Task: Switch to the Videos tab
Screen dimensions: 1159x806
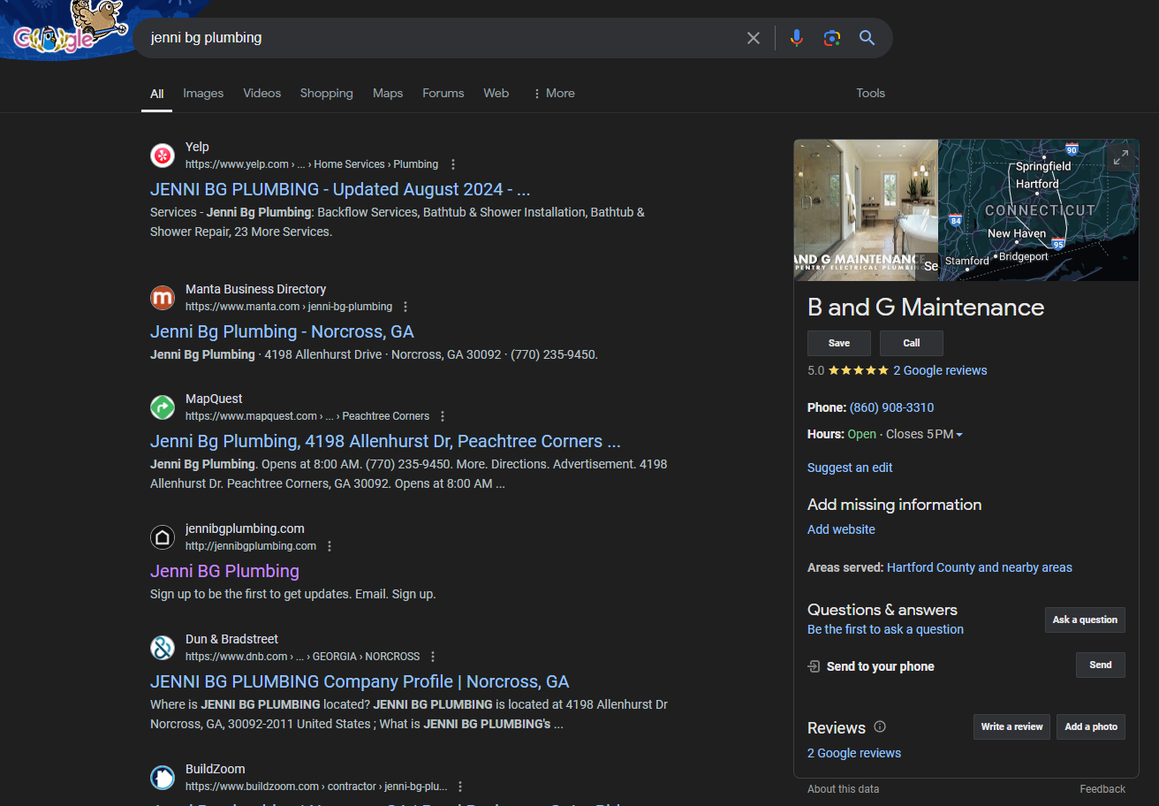Action: 262,93
